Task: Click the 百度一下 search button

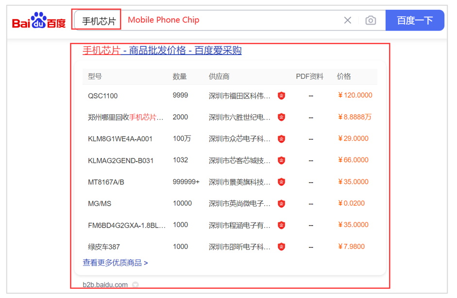Action: (x=414, y=20)
